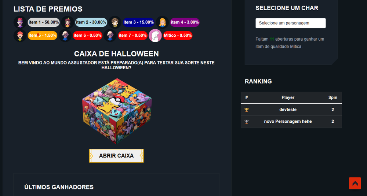Click the red Mítico - 0.50% badge
Viewport: 367px width, 196px height.
point(178,36)
